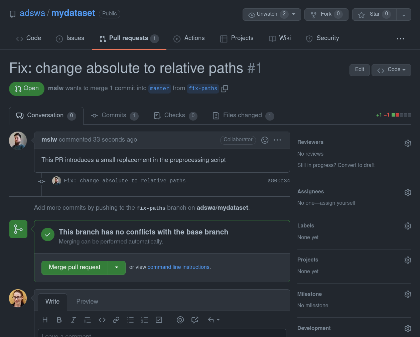
Task: Expand the merge method dropdown arrow
Action: tap(117, 268)
